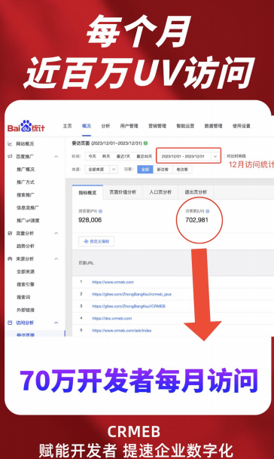
Task: Choose the 今天 time range
Action: coord(92,156)
